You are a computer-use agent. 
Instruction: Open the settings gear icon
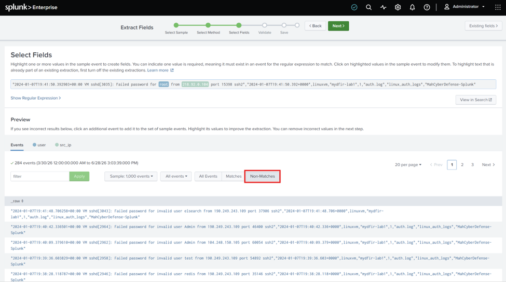398,7
